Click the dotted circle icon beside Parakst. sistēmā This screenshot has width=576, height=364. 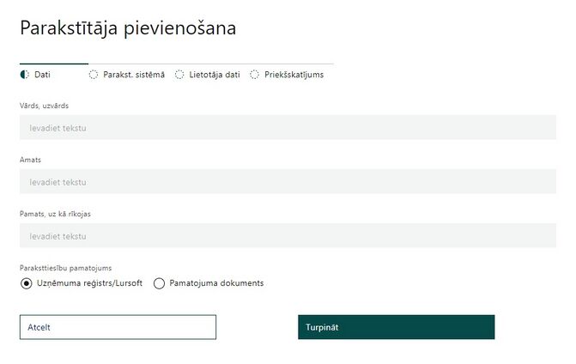click(x=94, y=75)
